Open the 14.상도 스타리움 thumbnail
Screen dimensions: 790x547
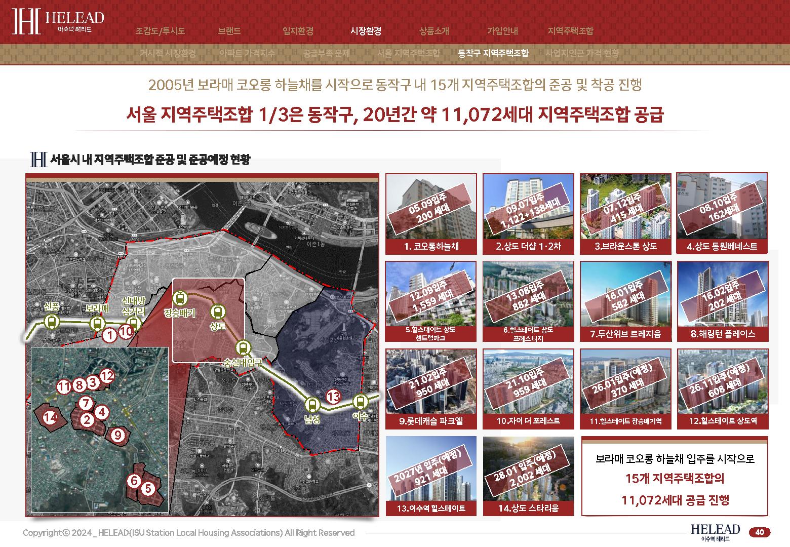(x=528, y=476)
